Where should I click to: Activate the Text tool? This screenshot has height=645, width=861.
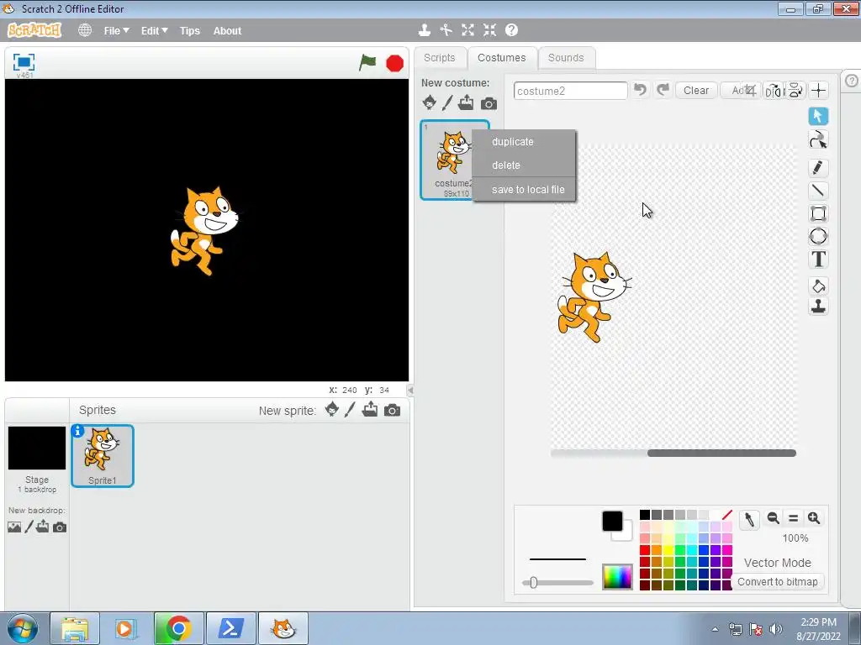818,259
